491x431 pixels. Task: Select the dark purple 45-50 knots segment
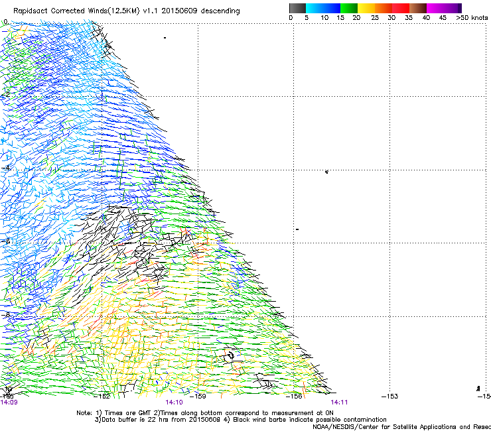click(x=453, y=8)
